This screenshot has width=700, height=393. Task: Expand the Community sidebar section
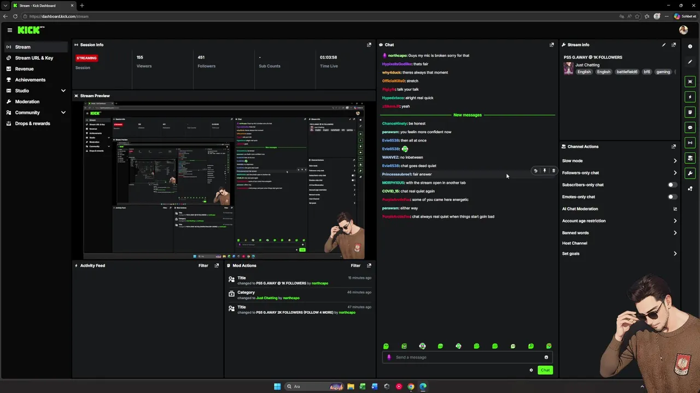point(63,112)
